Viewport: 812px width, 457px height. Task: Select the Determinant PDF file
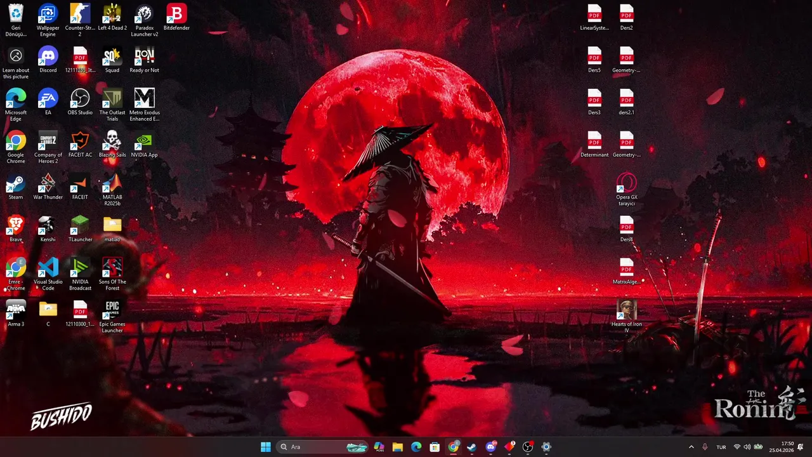594,145
